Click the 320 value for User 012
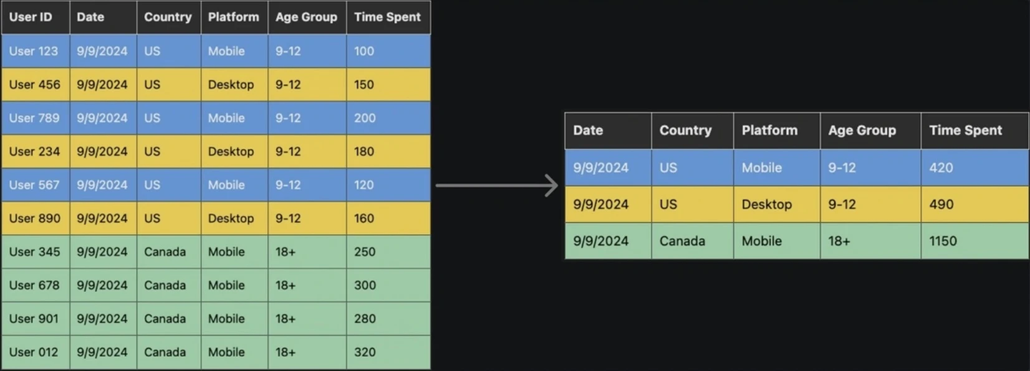1030x371 pixels. click(365, 352)
